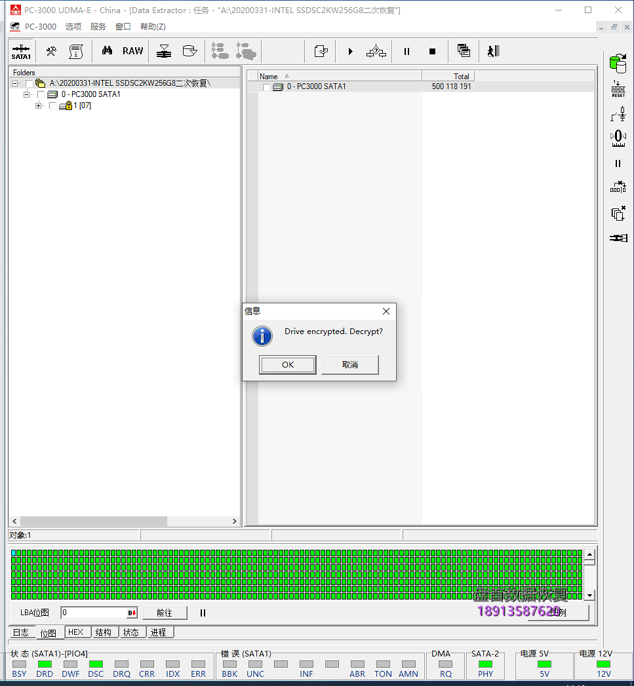The width and height of the screenshot is (634, 686).
Task: Check the 0 - PC3000 SATA1 list row checkbox
Action: 266,87
